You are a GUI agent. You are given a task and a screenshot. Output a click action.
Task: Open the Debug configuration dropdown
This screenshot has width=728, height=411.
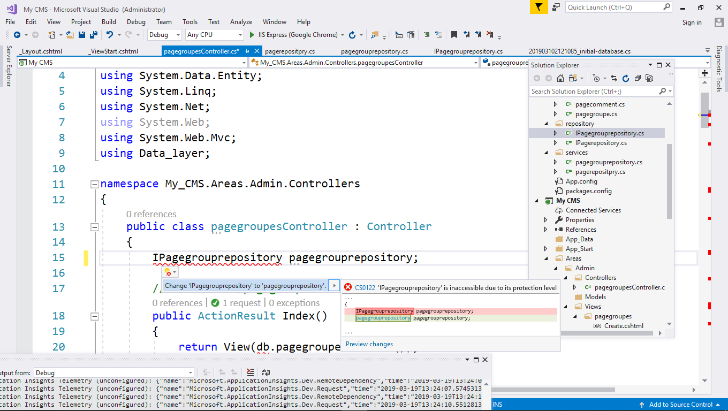pyautogui.click(x=165, y=35)
